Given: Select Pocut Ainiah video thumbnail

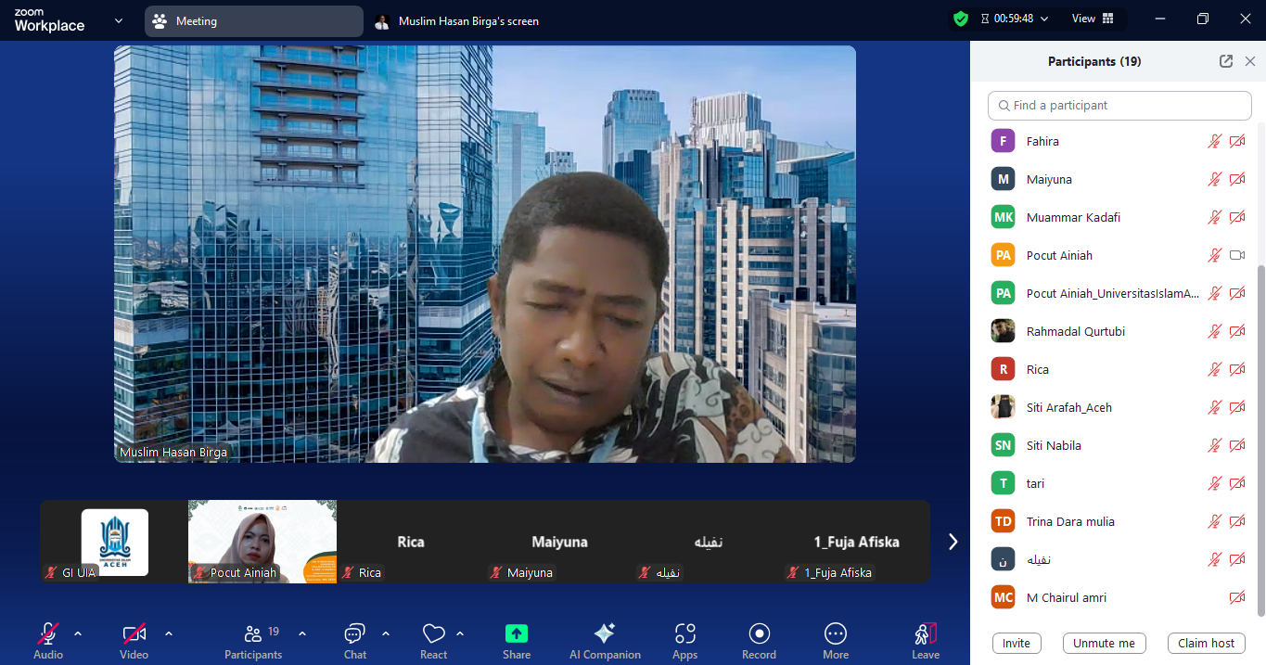Looking at the screenshot, I should (262, 542).
